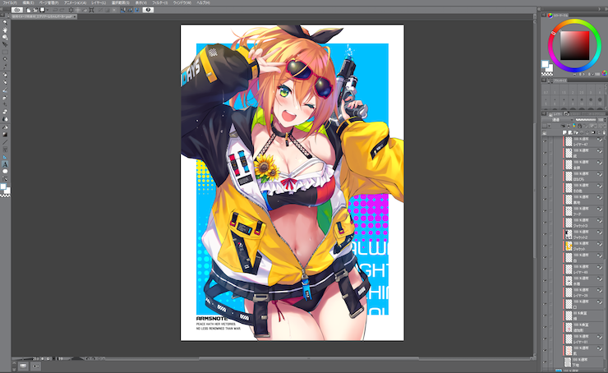This screenshot has height=373, width=608.
Task: Open the レイヤー menu in the menu bar
Action: pos(99,2)
